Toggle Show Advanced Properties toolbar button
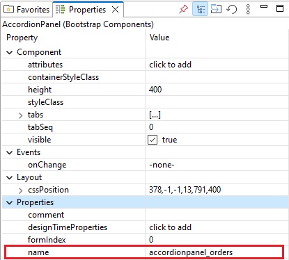Screen dimensions: 289x260 216,9
